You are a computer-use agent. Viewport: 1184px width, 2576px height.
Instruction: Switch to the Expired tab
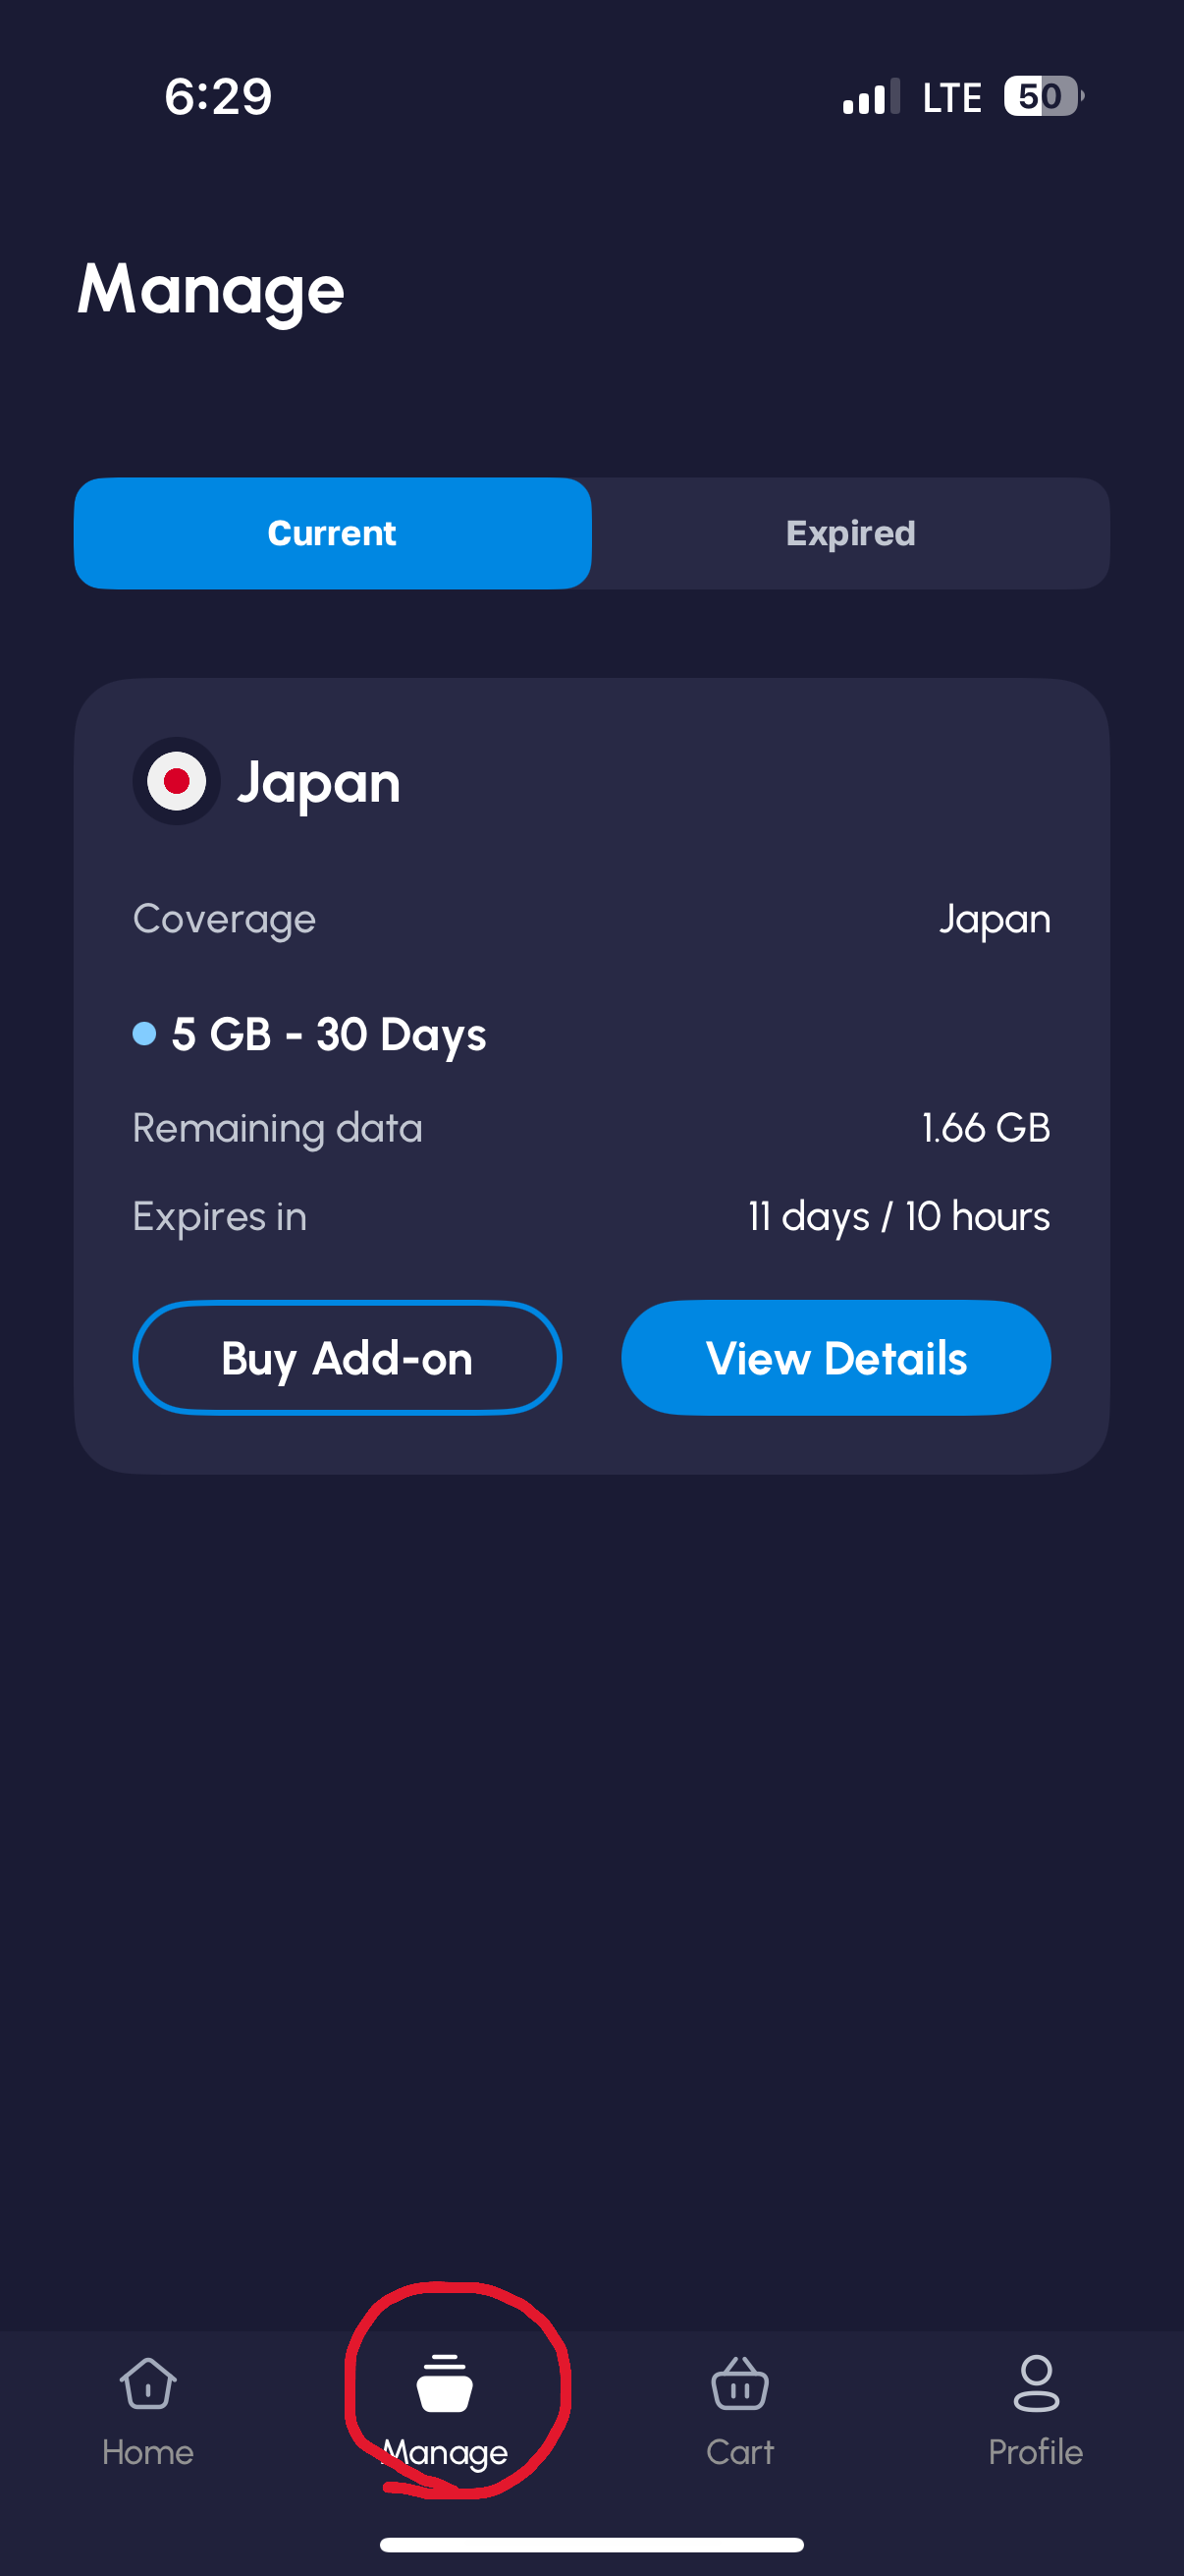point(850,533)
